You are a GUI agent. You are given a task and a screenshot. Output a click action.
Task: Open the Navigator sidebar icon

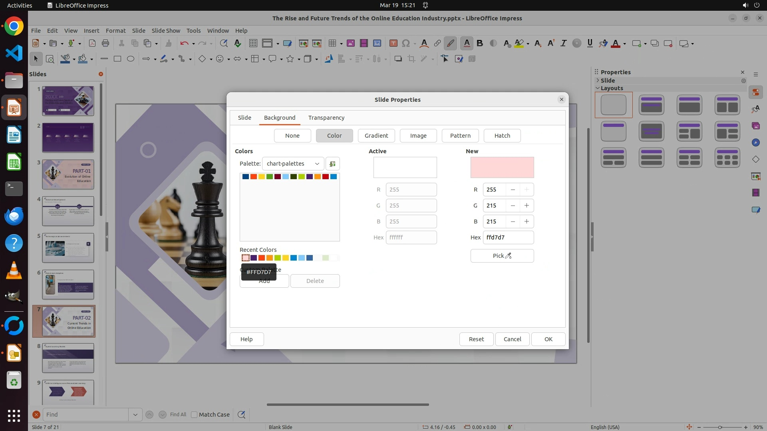755,142
